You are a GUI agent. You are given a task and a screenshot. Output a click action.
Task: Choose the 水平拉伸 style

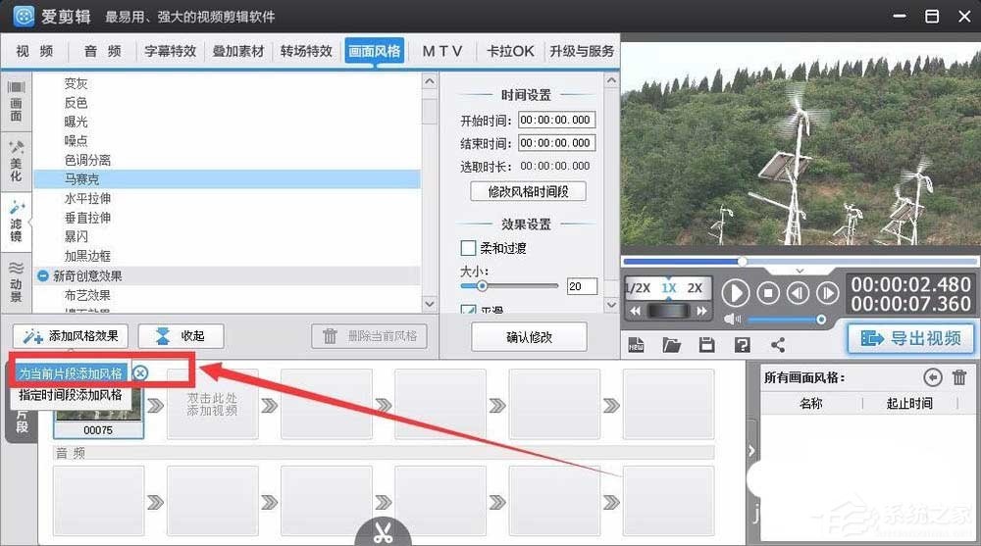tap(87, 199)
